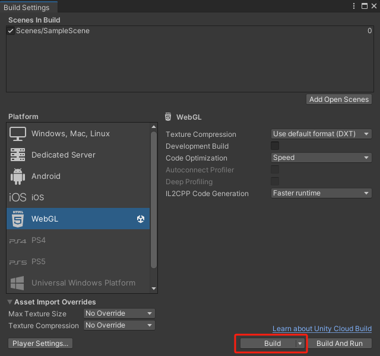Click the Build Settings tab
The width and height of the screenshot is (380, 356).
(x=27, y=7)
